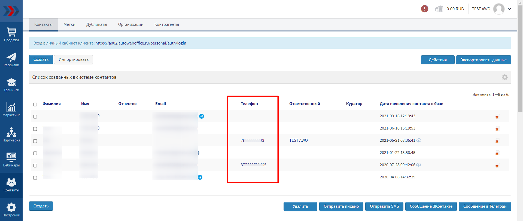Delete the contact dated 2021-09-16
This screenshot has width=523, height=221.
497,117
